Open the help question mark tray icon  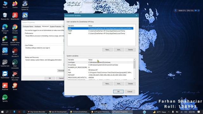point(145,112)
